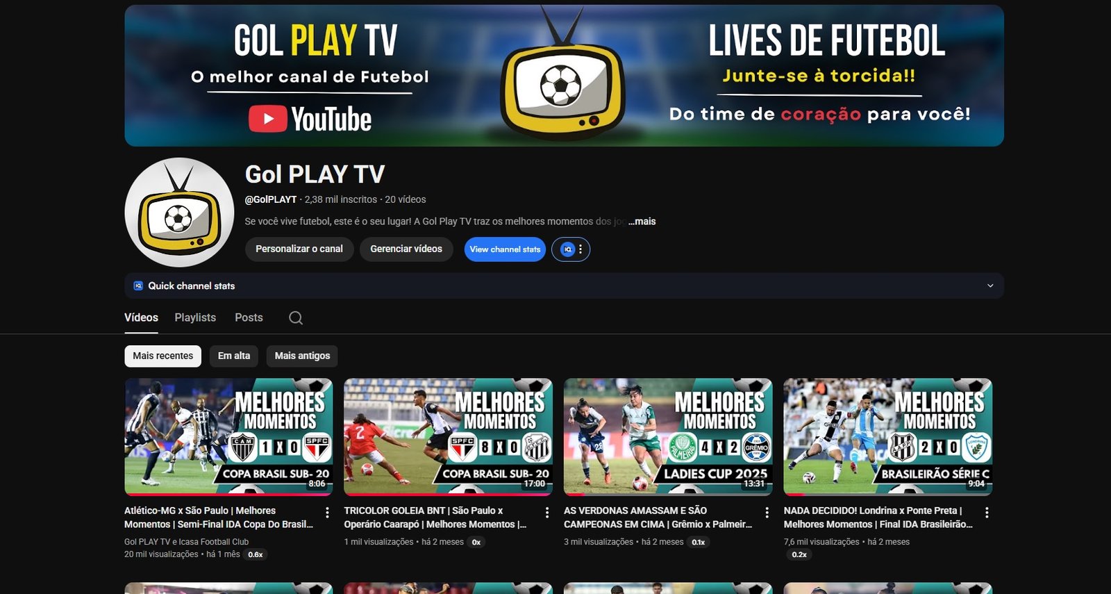Open options menu for AS VERDONAS AMASSAM video
Viewport: 1111px width, 594px height.
point(767,513)
